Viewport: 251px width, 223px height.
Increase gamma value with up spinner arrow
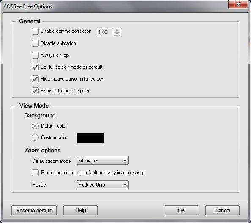click(x=117, y=30)
